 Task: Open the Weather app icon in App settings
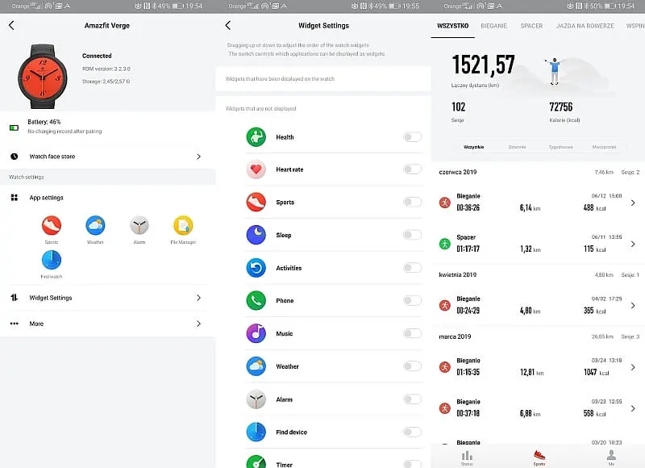95,225
